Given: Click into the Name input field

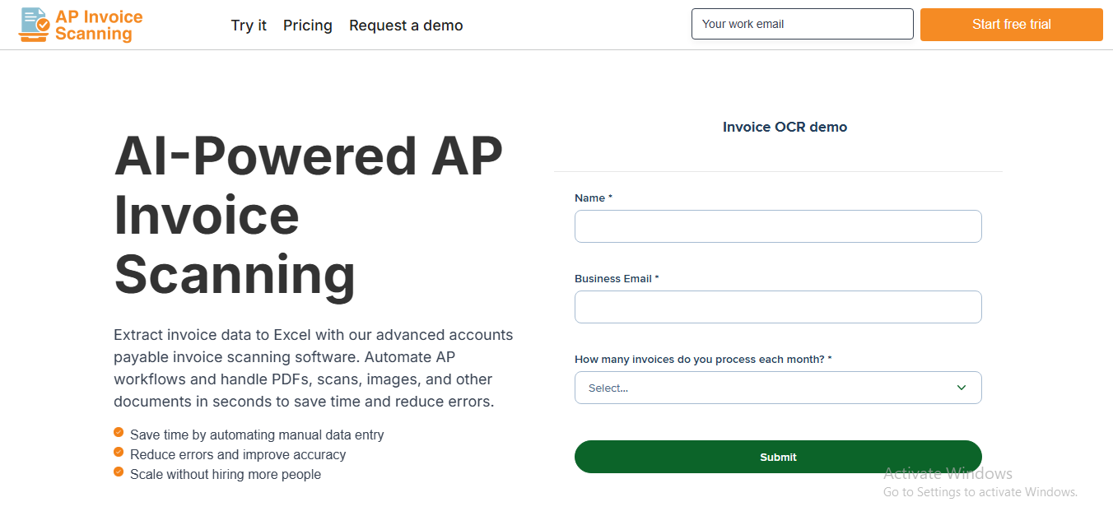Looking at the screenshot, I should coord(778,226).
